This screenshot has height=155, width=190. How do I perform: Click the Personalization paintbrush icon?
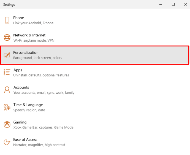coord(7,55)
